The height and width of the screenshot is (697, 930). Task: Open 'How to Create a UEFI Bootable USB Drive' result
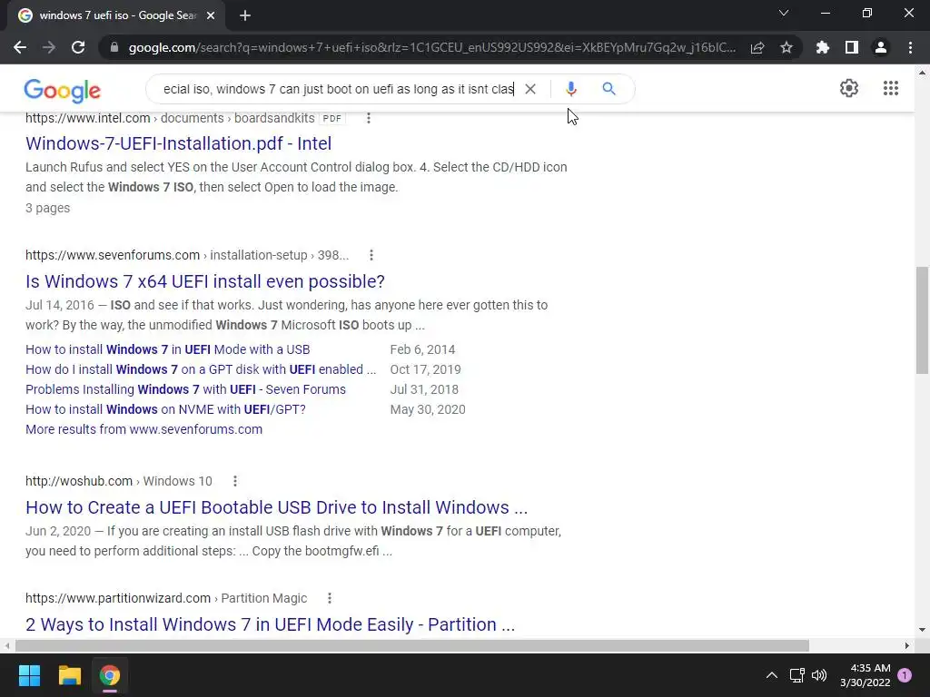(276, 507)
